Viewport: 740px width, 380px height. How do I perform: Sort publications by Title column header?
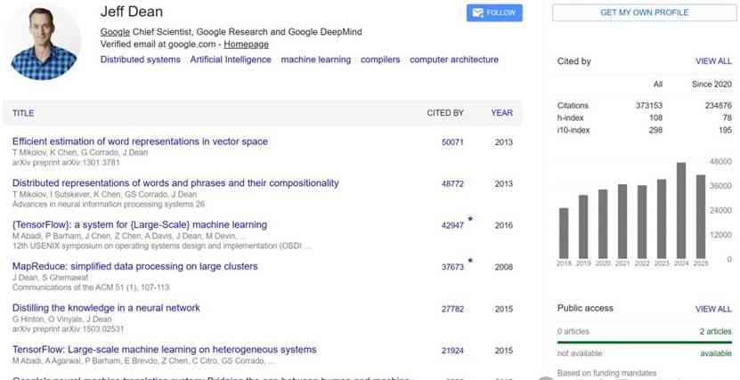click(23, 113)
